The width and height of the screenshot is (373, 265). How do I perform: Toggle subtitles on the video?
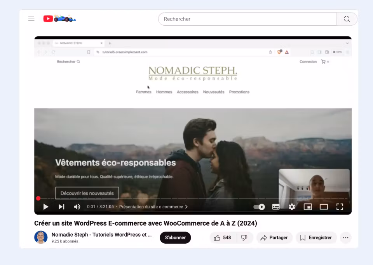(276, 207)
